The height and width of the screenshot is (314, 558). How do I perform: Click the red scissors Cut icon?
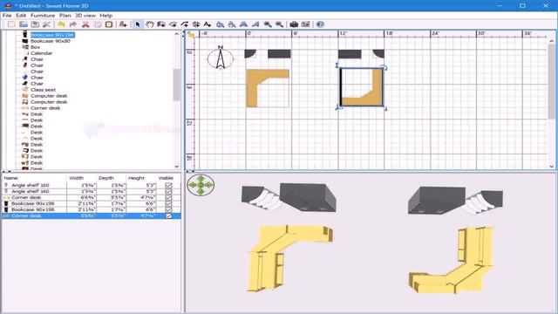pyautogui.click(x=85, y=24)
